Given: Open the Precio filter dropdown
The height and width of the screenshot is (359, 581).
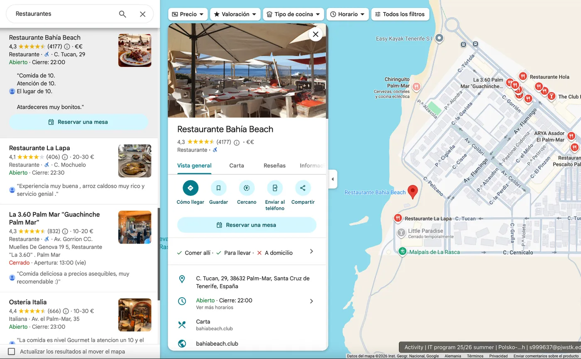Looking at the screenshot, I should 188,14.
